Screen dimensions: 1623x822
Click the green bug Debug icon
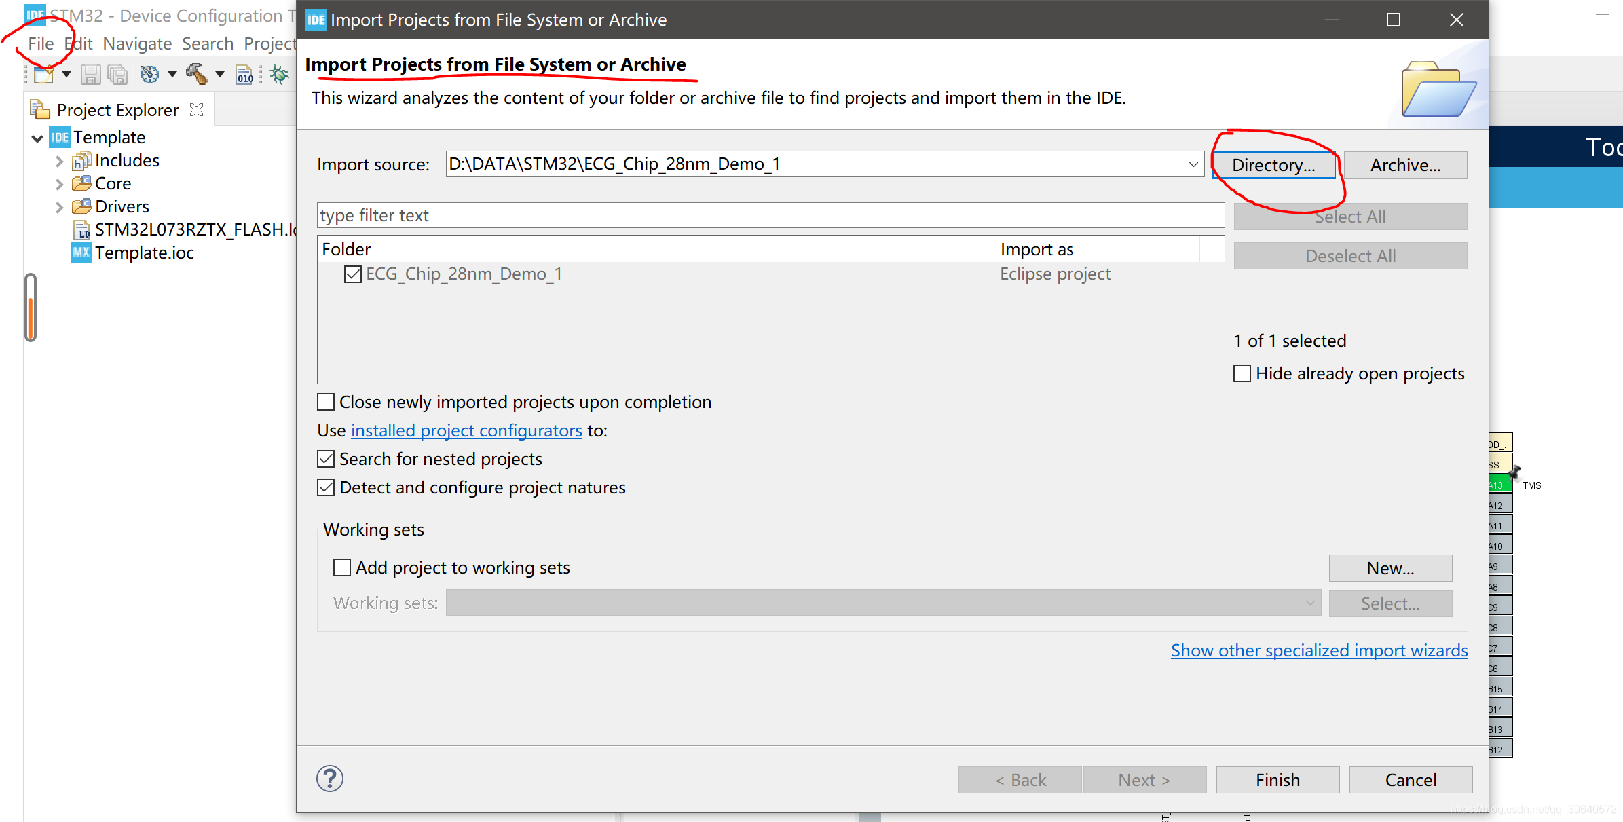[x=279, y=75]
